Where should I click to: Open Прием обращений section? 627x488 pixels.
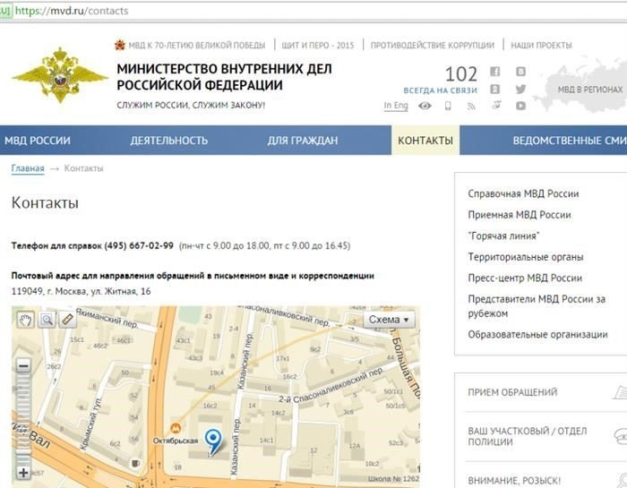pos(512,392)
